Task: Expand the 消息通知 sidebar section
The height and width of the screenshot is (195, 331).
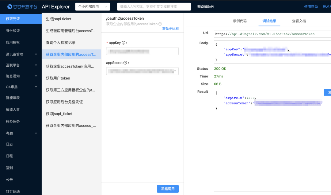Action: (x=36, y=76)
